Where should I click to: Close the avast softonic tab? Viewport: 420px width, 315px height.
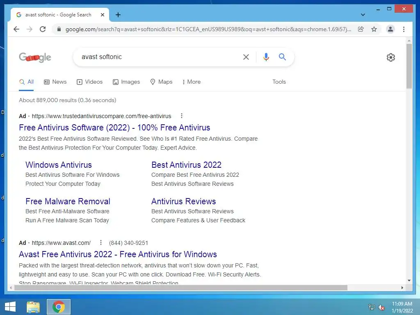click(102, 15)
